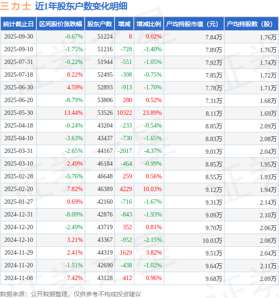Screen dimensions: 279x298
Task: Click the 统计截止日 column header
Action: [x=18, y=24]
